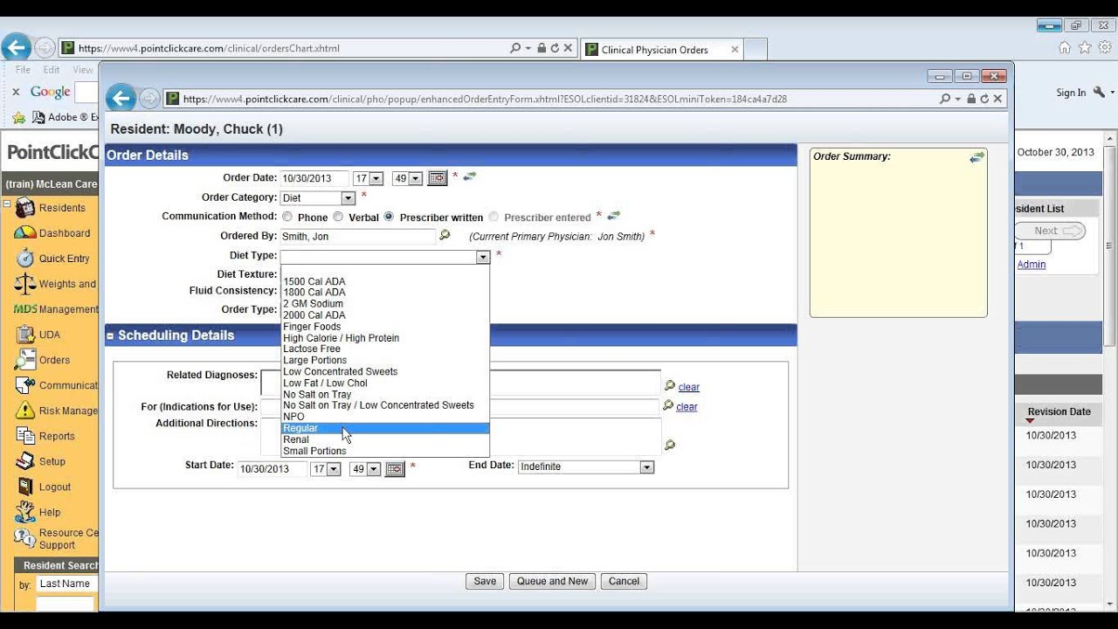Click the green arrows beside Prescriber entered
Viewport: 1118px width, 629px height.
pos(613,215)
